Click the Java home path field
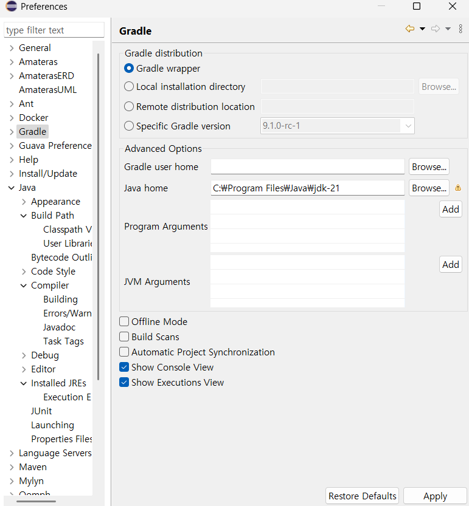 (x=307, y=188)
